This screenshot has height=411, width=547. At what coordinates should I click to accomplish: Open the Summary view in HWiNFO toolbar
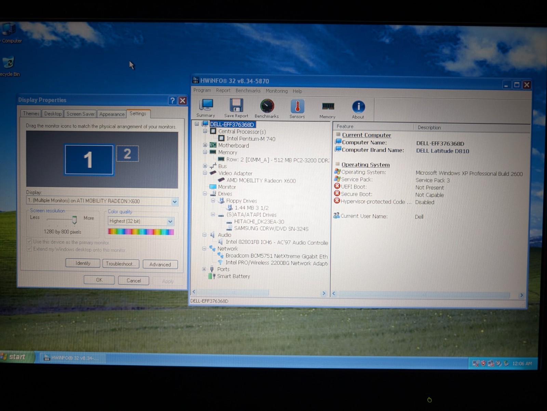(206, 108)
